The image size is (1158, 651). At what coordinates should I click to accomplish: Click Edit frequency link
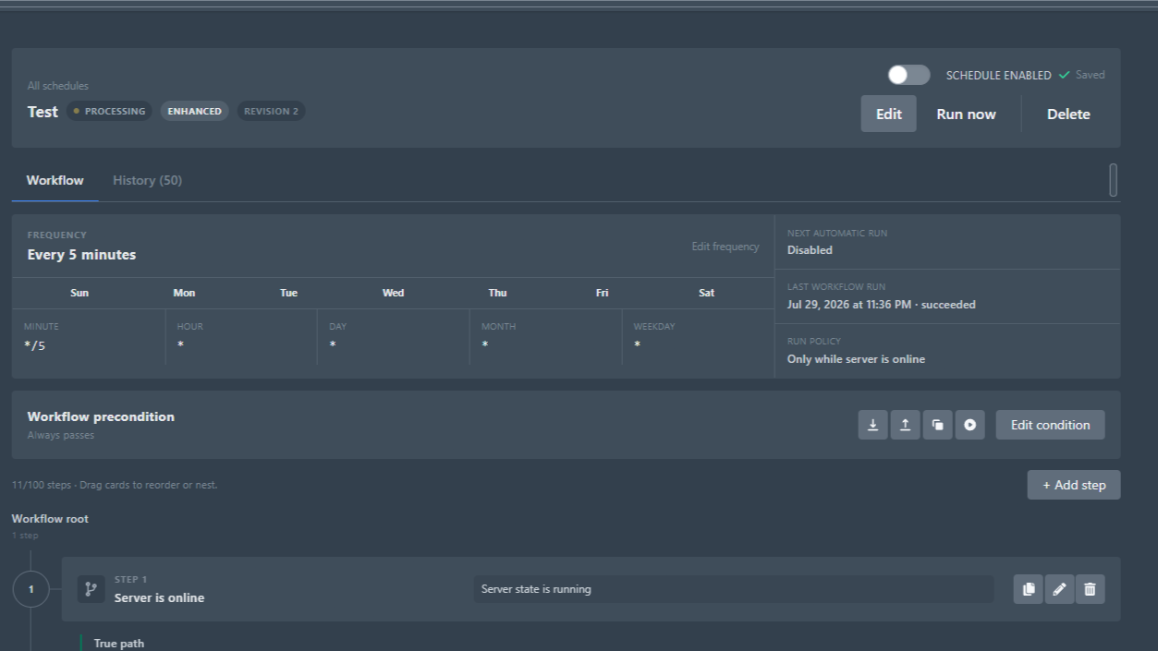(x=725, y=247)
